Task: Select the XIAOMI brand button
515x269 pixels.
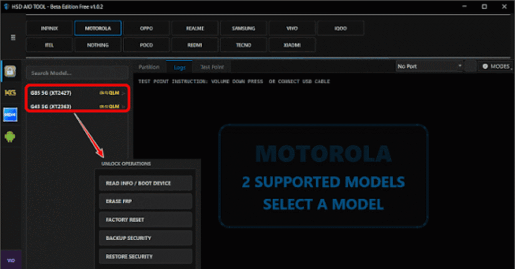Action: coord(292,45)
